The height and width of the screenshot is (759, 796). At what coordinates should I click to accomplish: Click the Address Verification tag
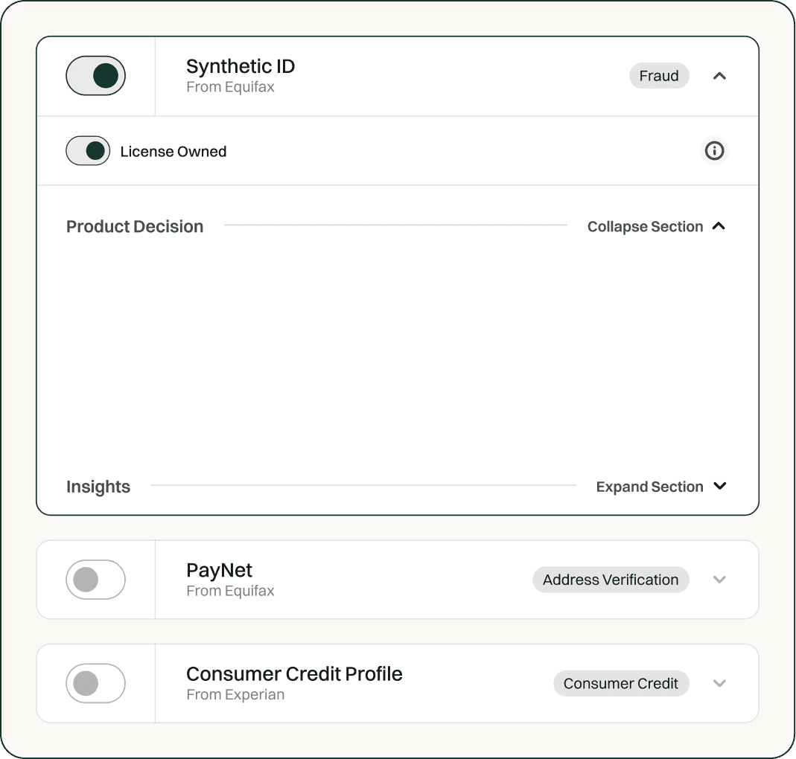[611, 580]
